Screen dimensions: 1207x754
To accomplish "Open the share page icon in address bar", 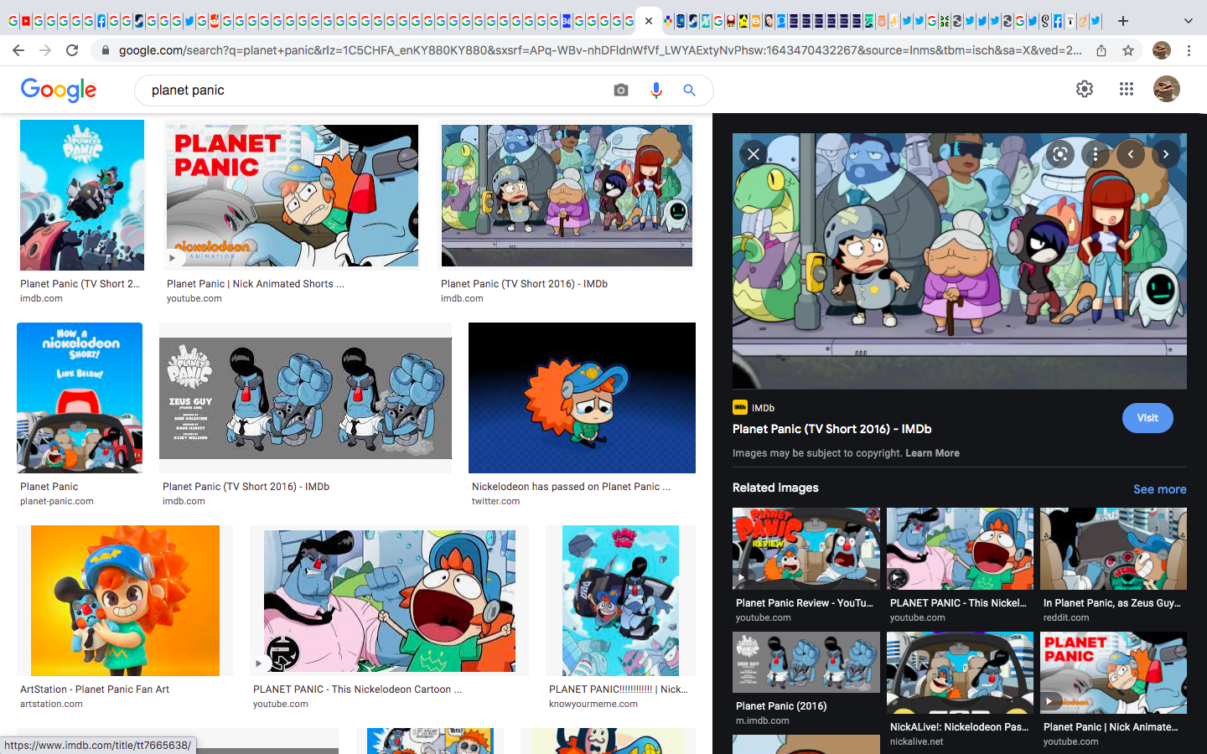I will click(x=1101, y=50).
